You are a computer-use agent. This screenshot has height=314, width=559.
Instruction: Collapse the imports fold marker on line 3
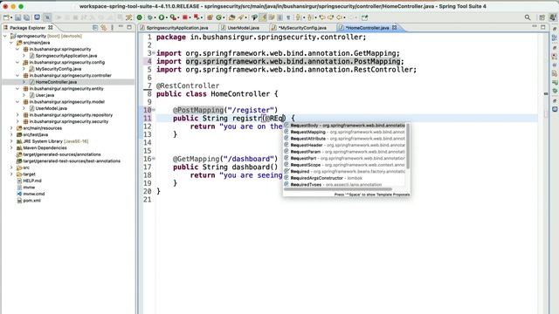(154, 53)
